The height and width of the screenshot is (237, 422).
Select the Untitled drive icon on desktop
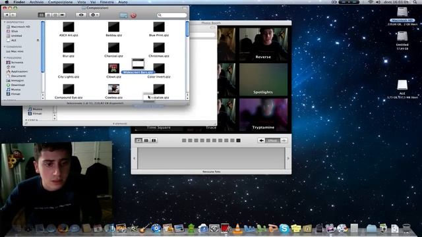click(402, 36)
